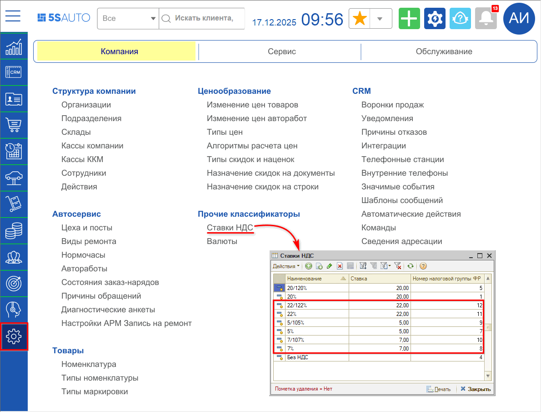
Task: Switch to the Сервис tab
Action: coord(281,51)
